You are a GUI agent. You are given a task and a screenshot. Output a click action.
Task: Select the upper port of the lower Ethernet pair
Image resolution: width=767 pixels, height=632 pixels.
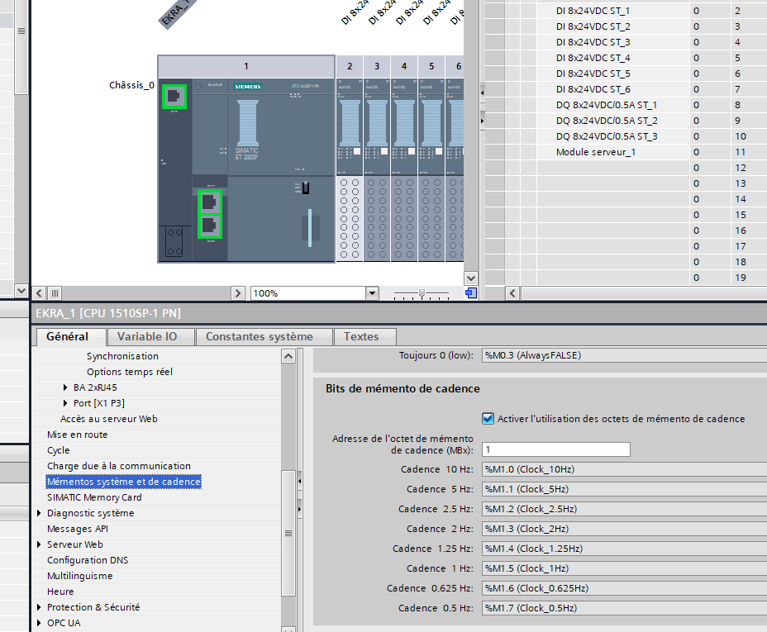click(x=210, y=202)
